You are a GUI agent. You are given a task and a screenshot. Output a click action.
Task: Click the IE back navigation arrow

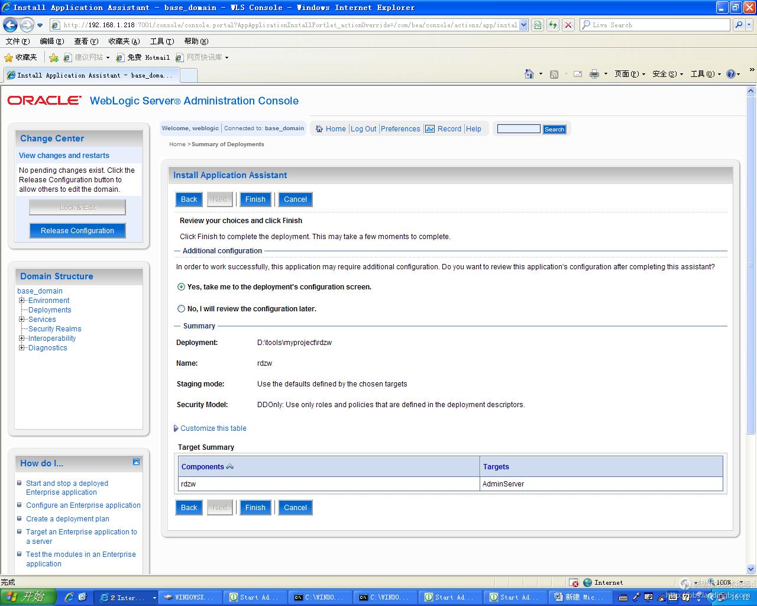point(11,25)
